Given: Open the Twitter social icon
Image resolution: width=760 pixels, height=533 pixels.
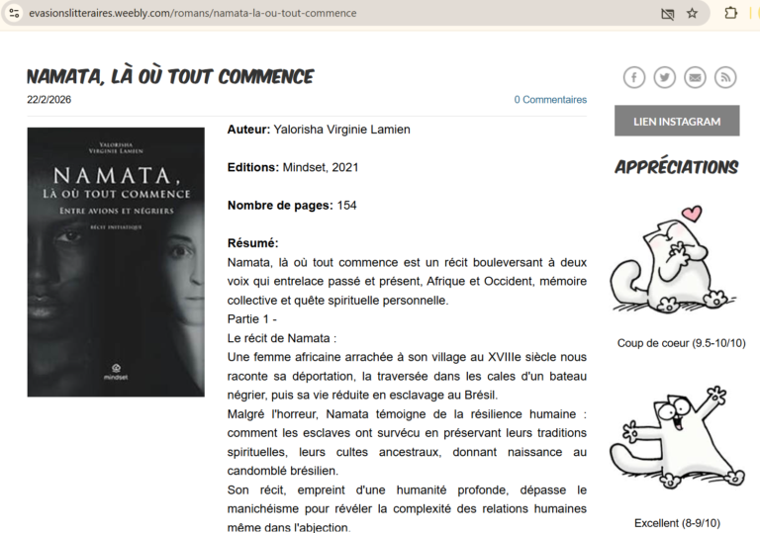Looking at the screenshot, I should (665, 77).
